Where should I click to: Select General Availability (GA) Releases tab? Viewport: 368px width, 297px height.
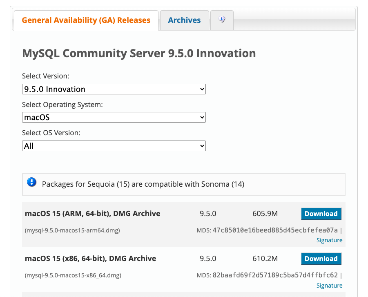point(86,20)
